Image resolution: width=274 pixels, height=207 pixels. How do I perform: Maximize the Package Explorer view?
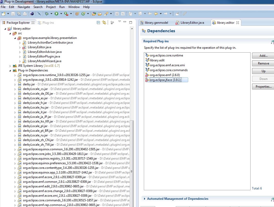click(x=131, y=22)
